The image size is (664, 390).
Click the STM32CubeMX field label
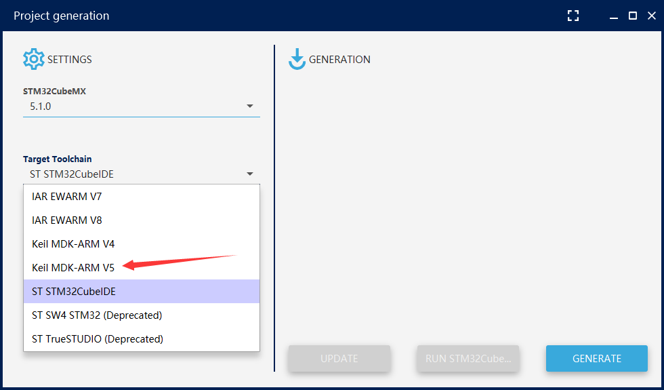pos(54,91)
